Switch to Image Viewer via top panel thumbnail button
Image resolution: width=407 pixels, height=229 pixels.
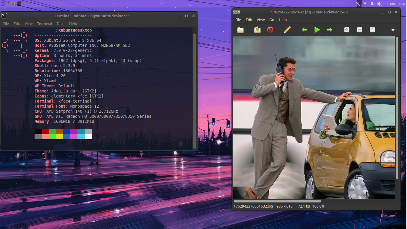click(12, 4)
